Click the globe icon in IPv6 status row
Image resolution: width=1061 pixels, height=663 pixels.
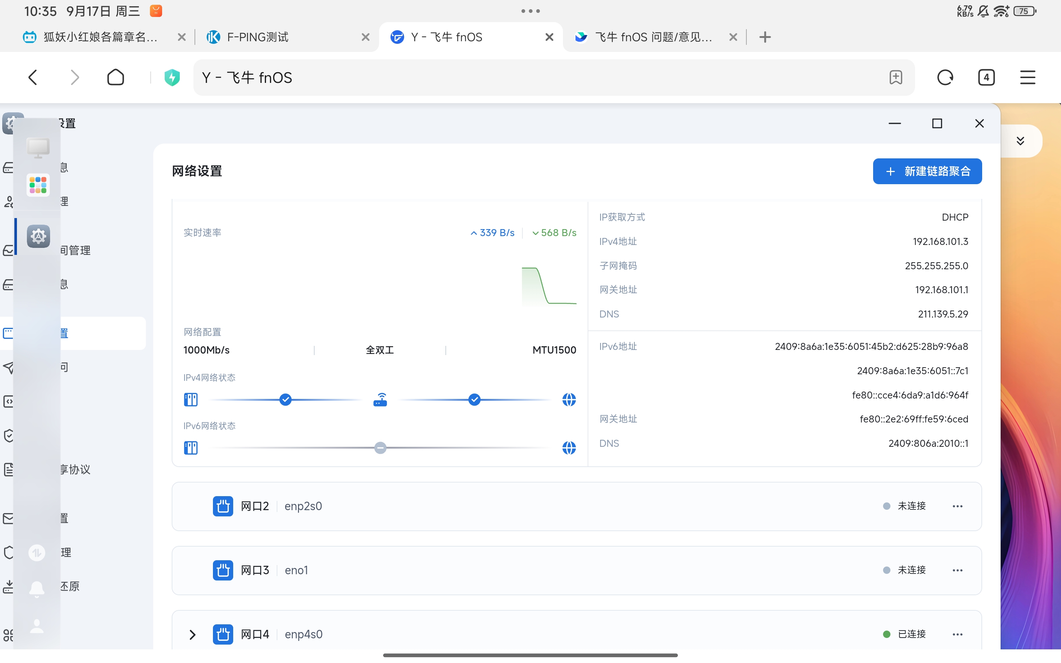(569, 448)
